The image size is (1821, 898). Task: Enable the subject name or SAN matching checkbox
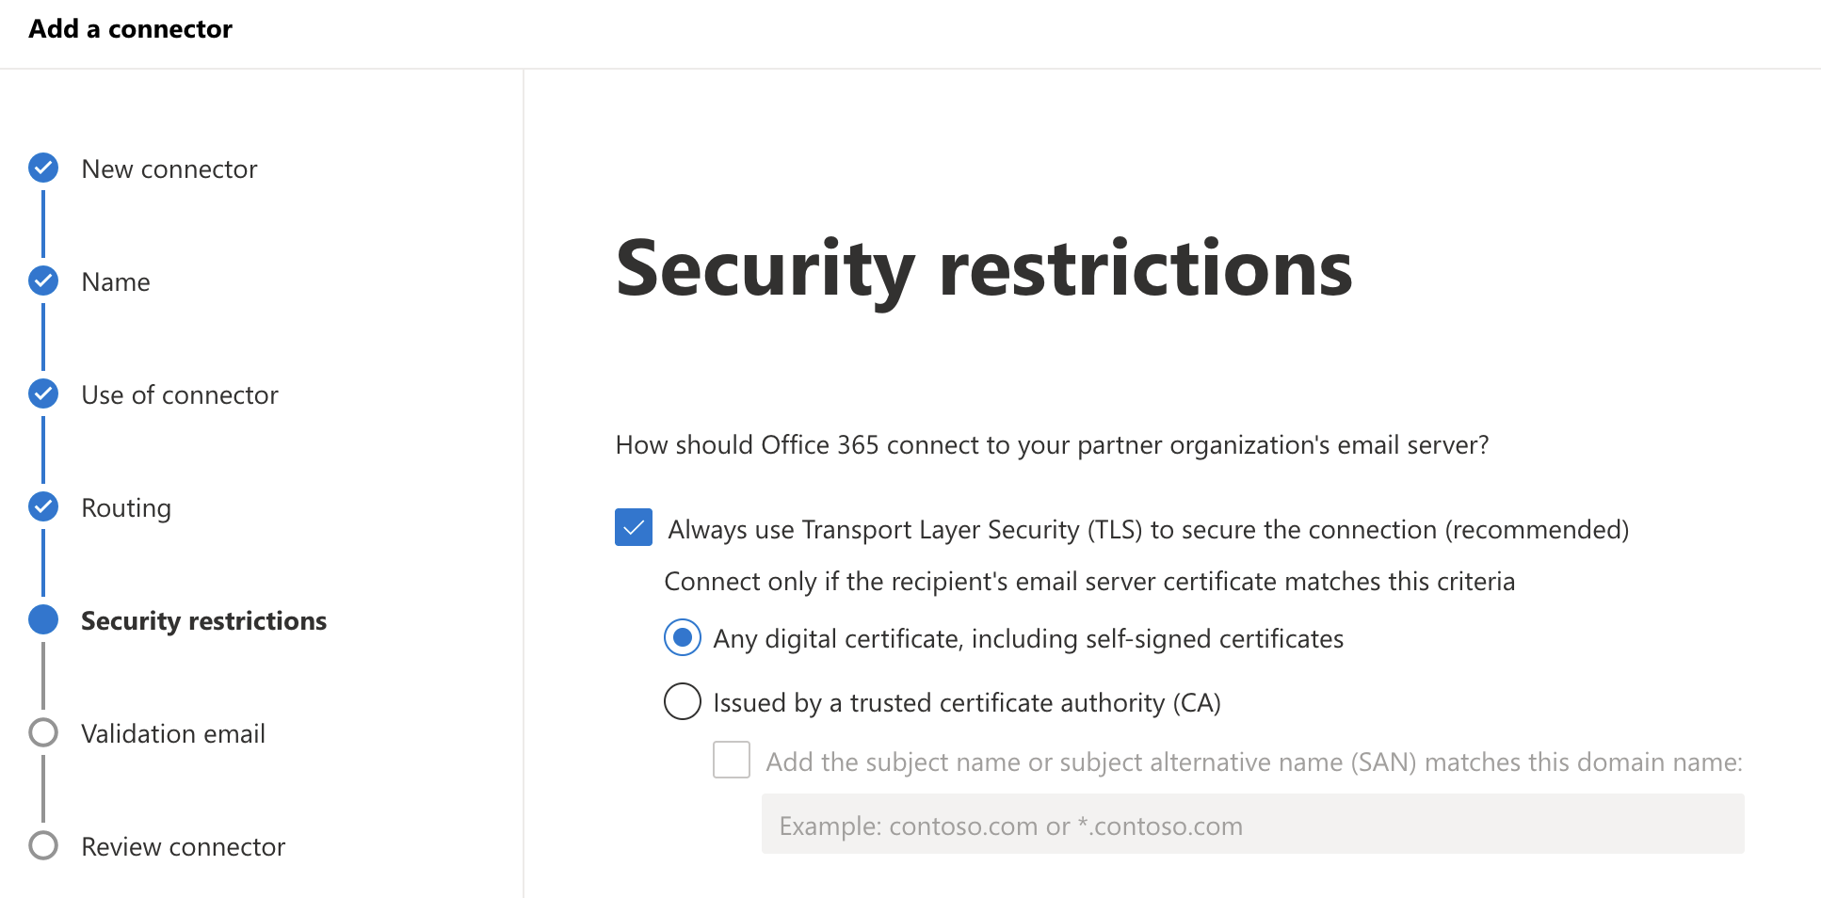pos(731,762)
